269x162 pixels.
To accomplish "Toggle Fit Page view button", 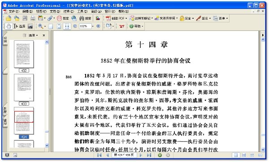I will click(x=59, y=26).
